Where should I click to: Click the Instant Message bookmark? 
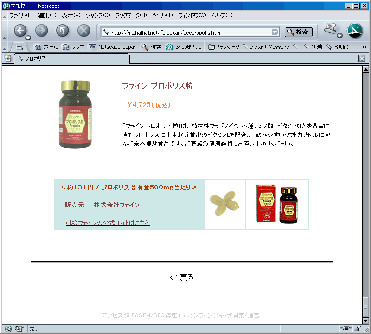coord(266,47)
